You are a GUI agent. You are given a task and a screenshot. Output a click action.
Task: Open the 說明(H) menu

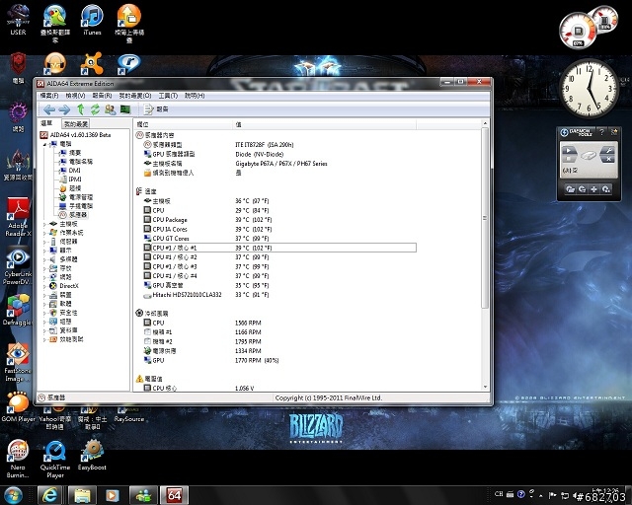pos(195,96)
